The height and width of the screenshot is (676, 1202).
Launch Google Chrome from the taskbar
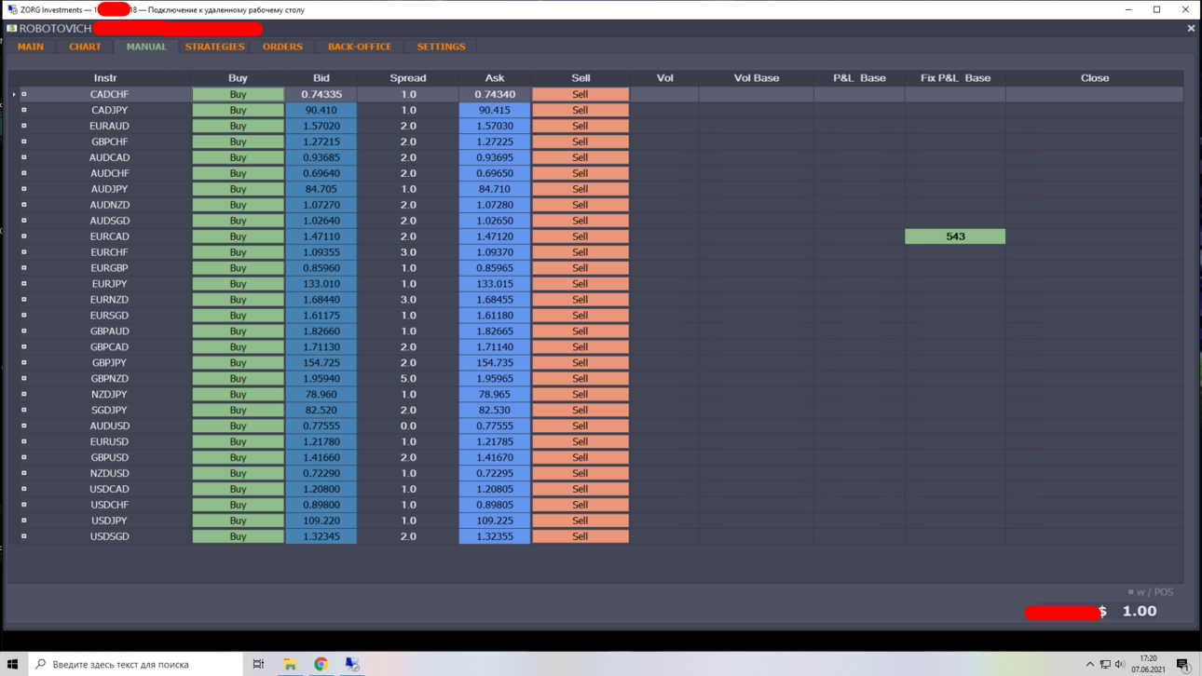[x=321, y=664]
